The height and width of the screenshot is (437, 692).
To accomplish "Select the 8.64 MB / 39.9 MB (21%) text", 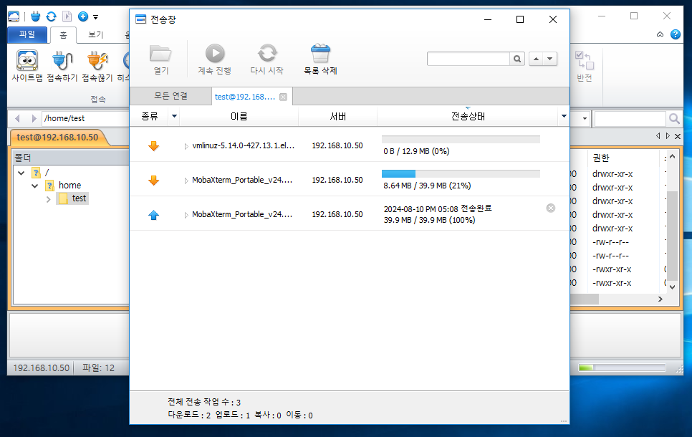I will 427,186.
